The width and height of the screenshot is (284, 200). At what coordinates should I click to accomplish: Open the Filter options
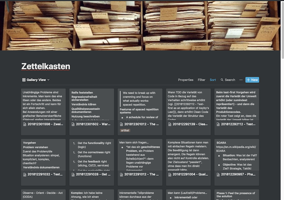(201, 80)
